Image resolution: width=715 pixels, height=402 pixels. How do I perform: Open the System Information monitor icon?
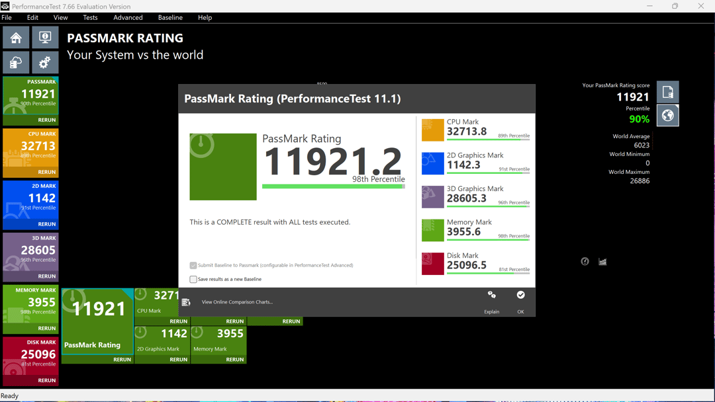[45, 37]
